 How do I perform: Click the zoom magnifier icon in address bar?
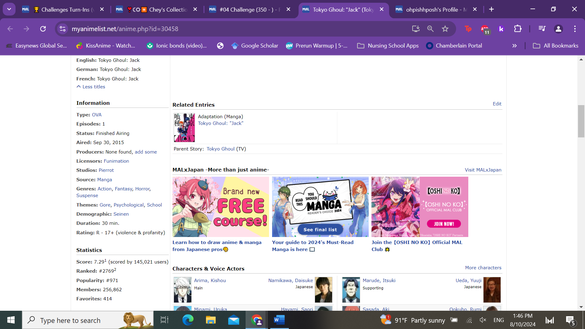[x=430, y=29]
